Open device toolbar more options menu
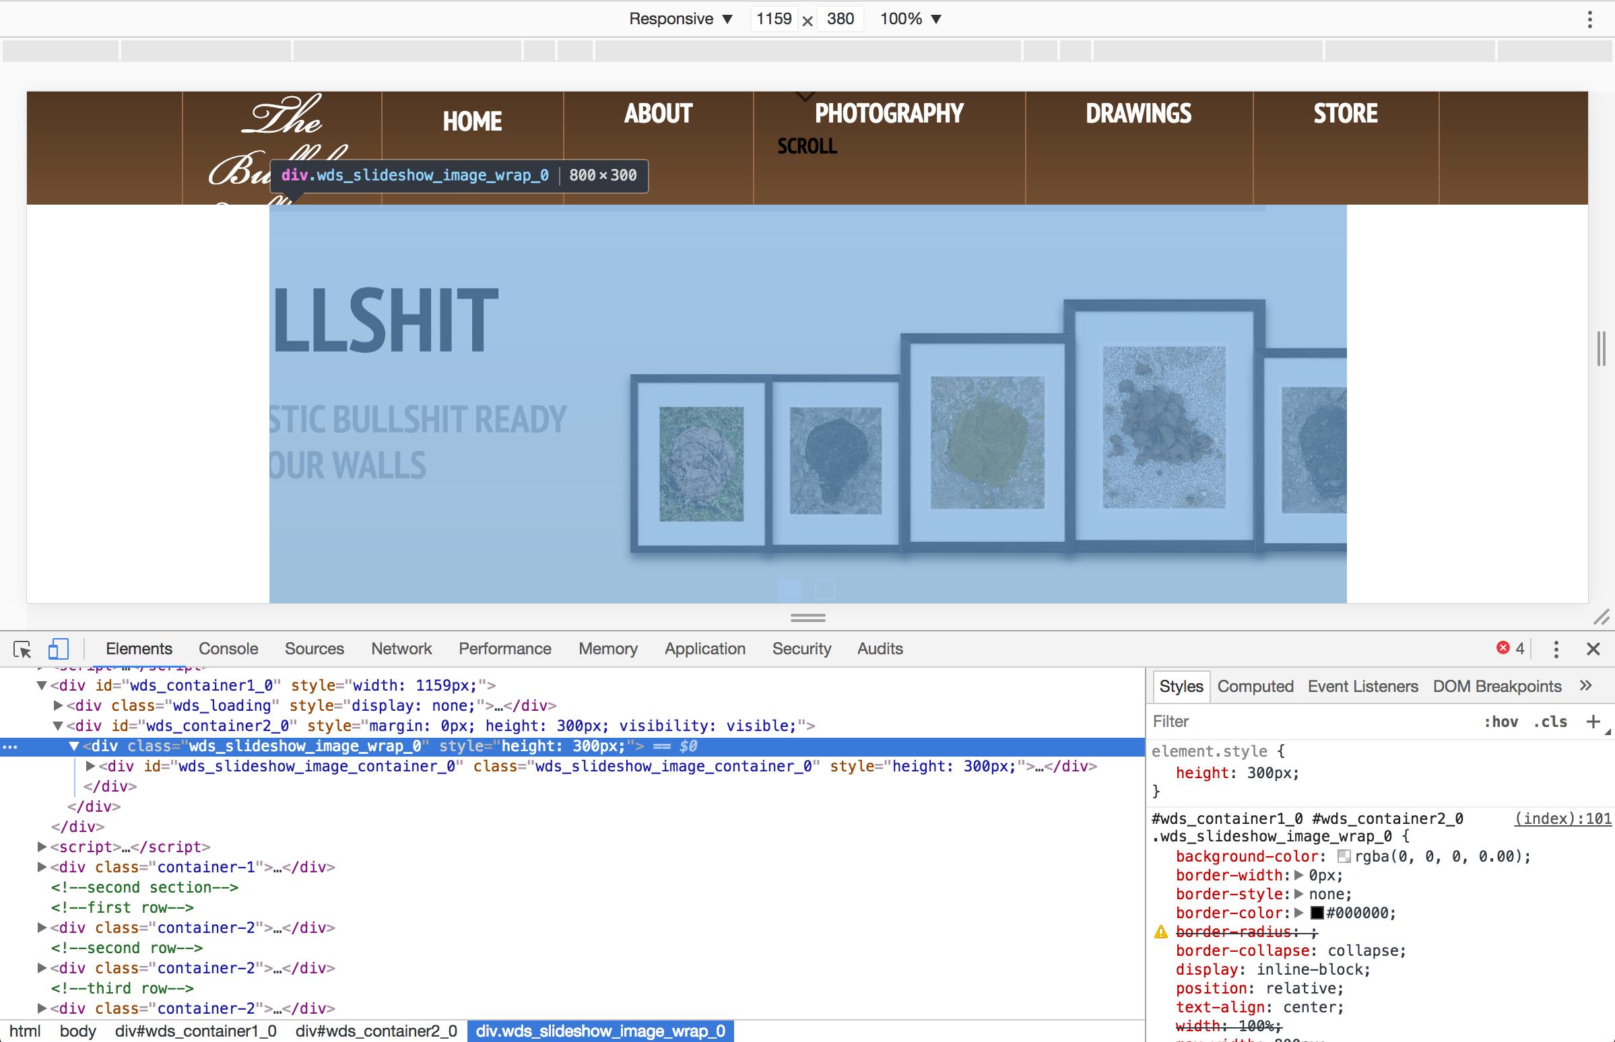This screenshot has height=1042, width=1615. pyautogui.click(x=1590, y=20)
